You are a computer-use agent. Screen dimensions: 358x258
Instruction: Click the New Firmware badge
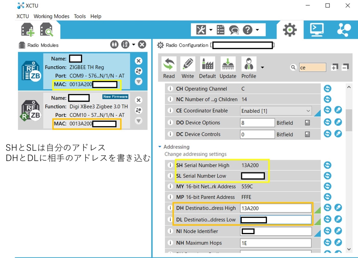pos(115,97)
